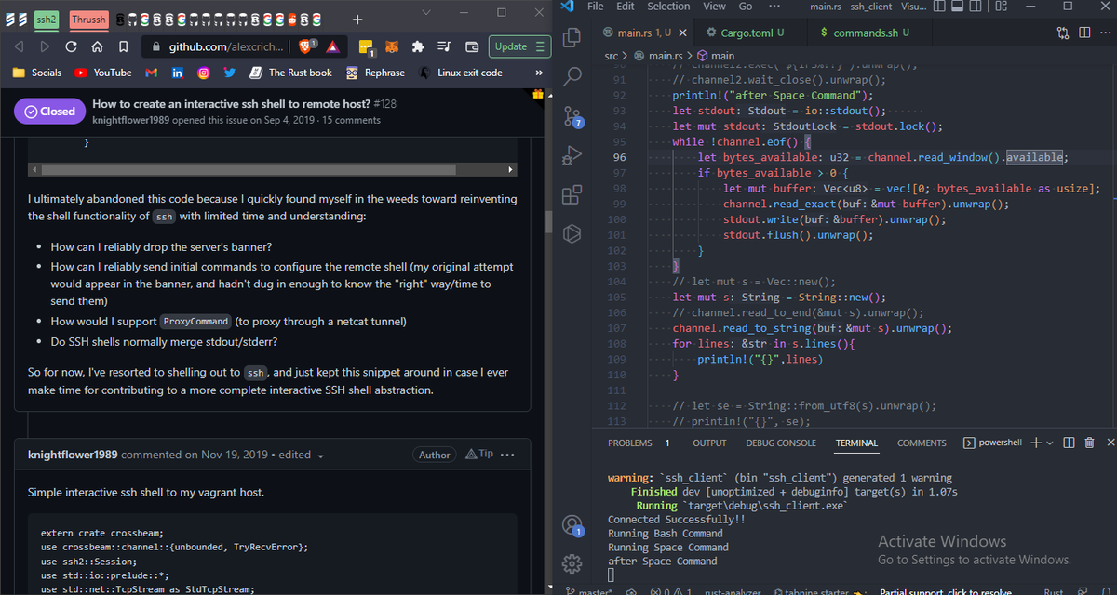
Task: Open the Run and Debug view
Action: (572, 155)
